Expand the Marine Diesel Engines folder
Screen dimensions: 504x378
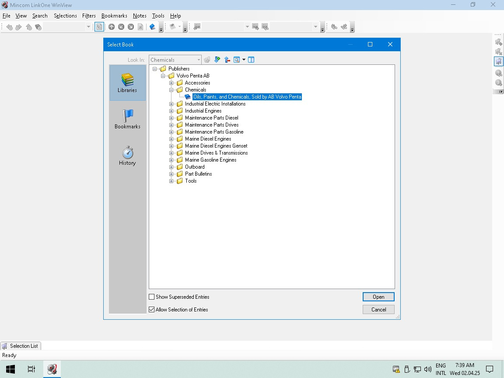pyautogui.click(x=171, y=139)
